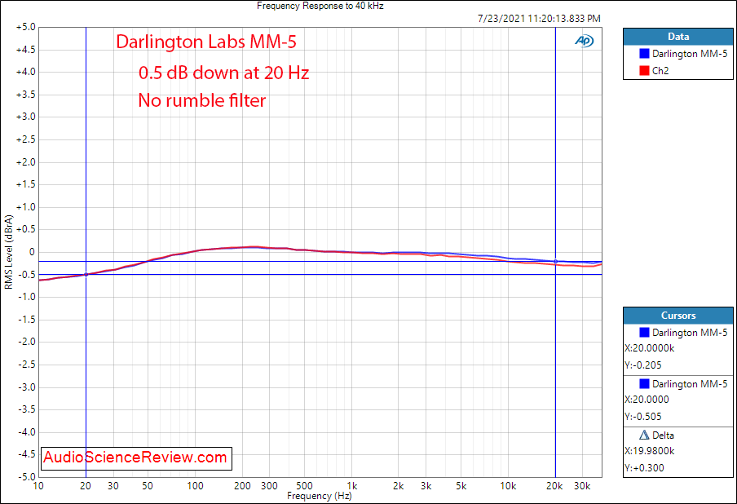Click the 'RMS Level (dBrA)' axis label

[x=8, y=252]
